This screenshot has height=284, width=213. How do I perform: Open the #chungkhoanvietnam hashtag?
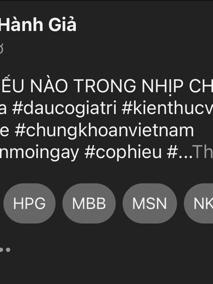tap(104, 130)
